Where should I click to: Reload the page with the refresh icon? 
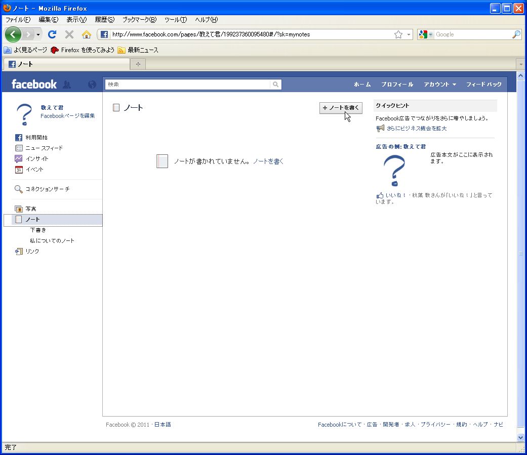tap(52, 34)
